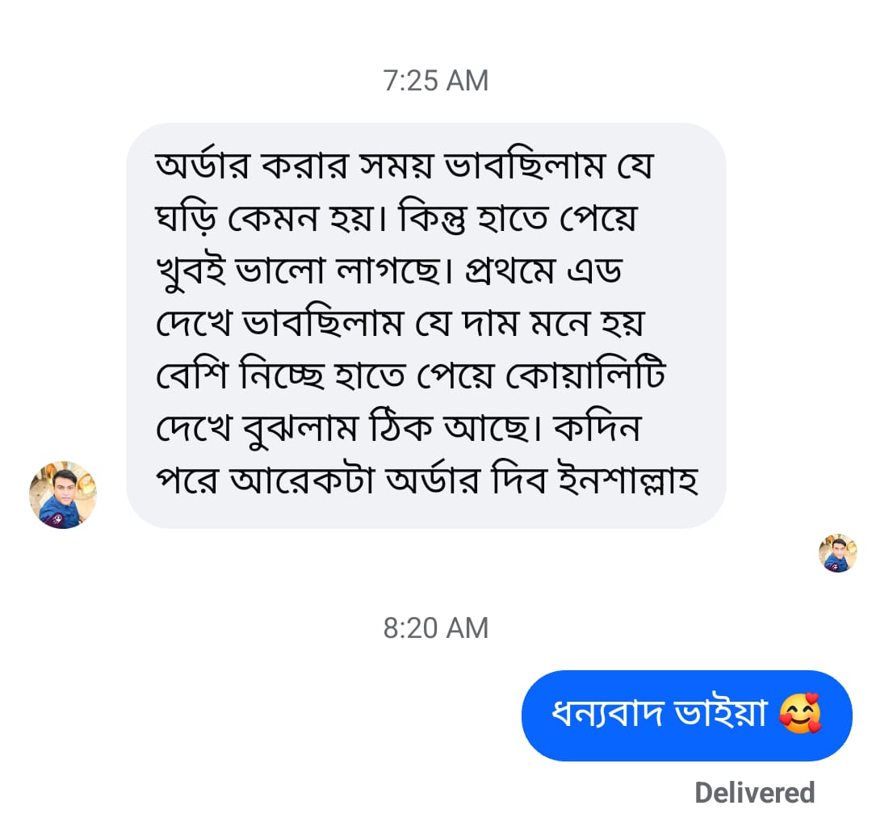Click the line "দেখে ভাবছিলাম যে দাম মনে হয়"
This screenshot has height=839, width=872.
tap(400, 325)
